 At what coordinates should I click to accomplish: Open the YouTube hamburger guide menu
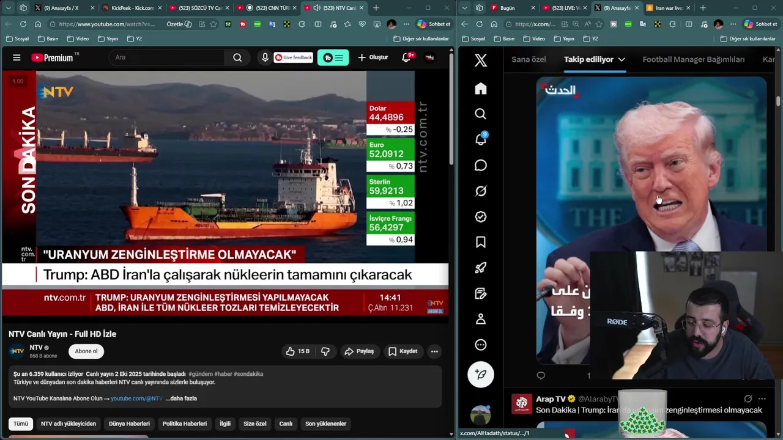(x=17, y=57)
